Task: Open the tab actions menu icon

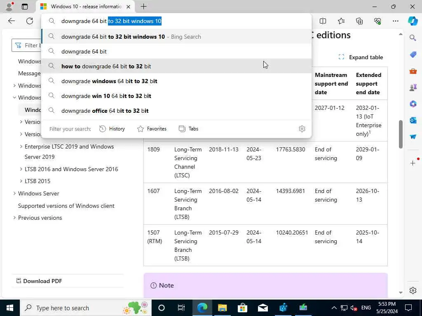Action: tap(25, 7)
